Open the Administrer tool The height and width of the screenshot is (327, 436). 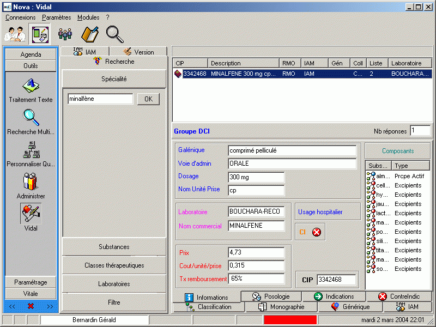(31, 185)
